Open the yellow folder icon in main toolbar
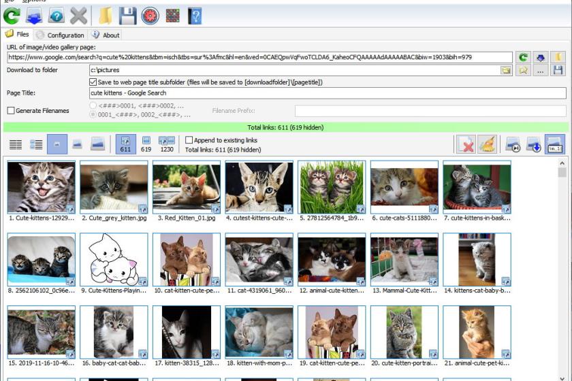Screen dimensions: 572x381 coord(106,16)
